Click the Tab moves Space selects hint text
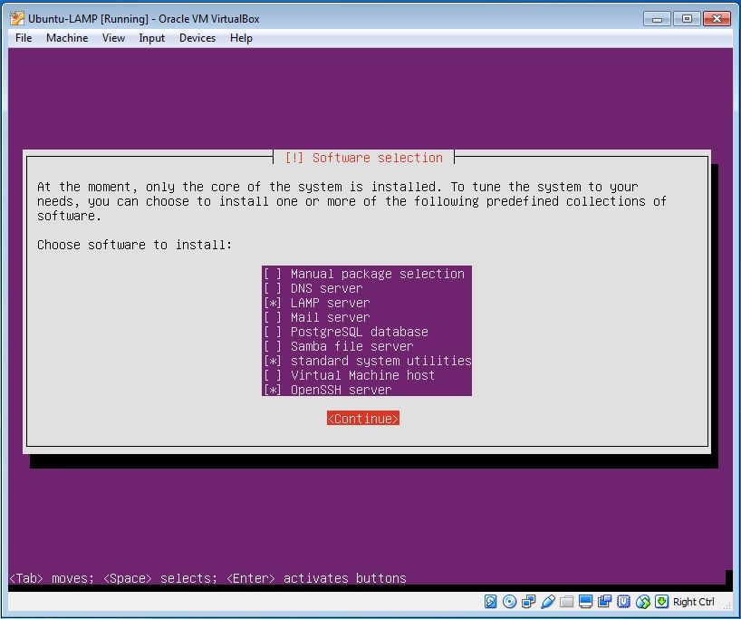Image resolution: width=741 pixels, height=619 pixels. point(208,578)
